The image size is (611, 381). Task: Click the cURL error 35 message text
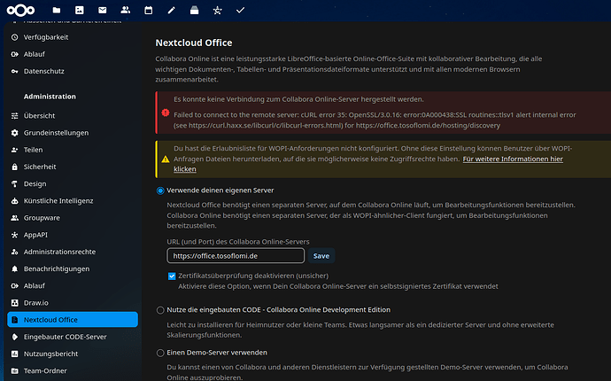(x=375, y=121)
